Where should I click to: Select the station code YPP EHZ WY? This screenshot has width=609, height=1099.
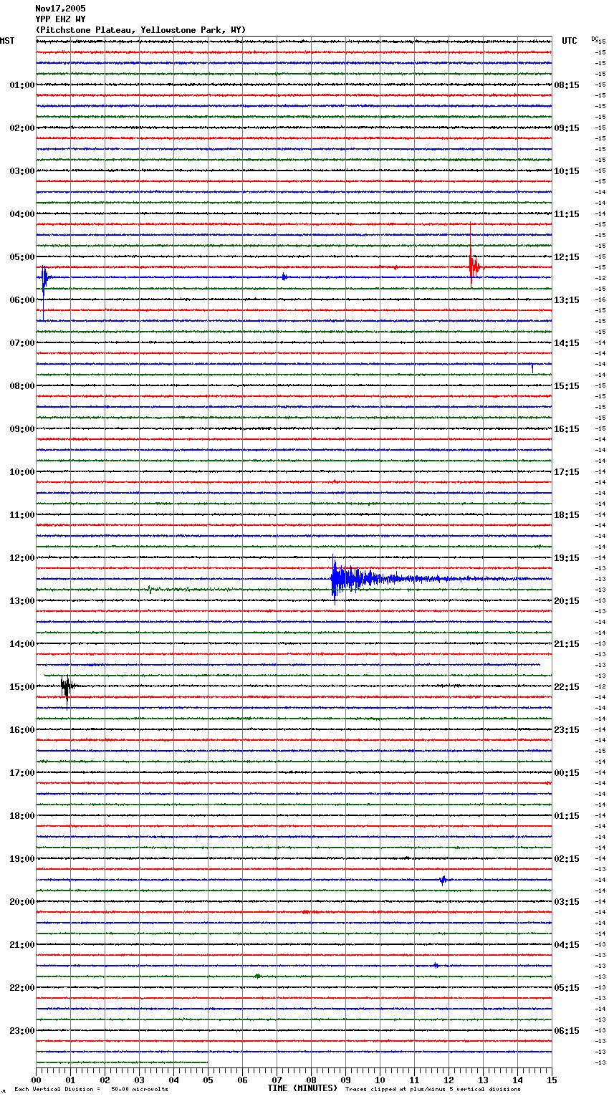click(60, 19)
